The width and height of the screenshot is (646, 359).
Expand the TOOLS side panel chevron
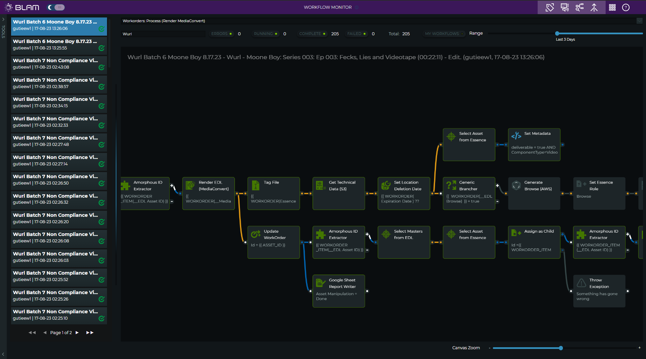click(3, 19)
